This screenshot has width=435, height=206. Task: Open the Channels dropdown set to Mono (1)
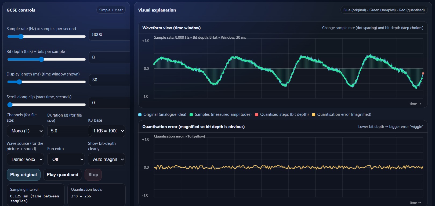point(25,131)
